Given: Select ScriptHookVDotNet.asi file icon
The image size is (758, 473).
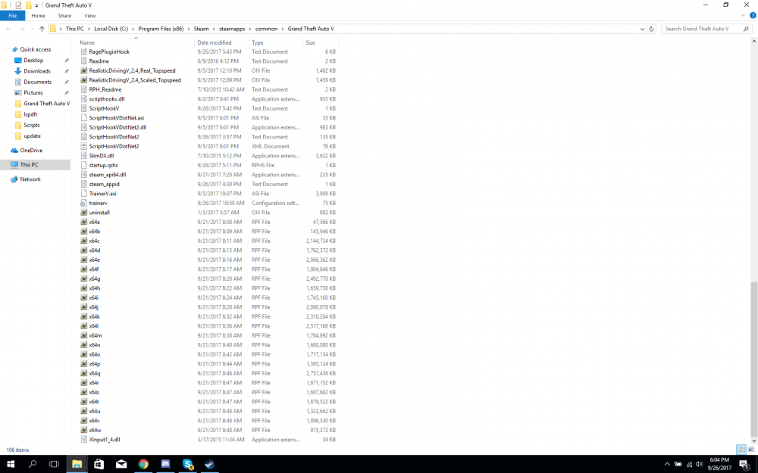Looking at the screenshot, I should tap(83, 118).
